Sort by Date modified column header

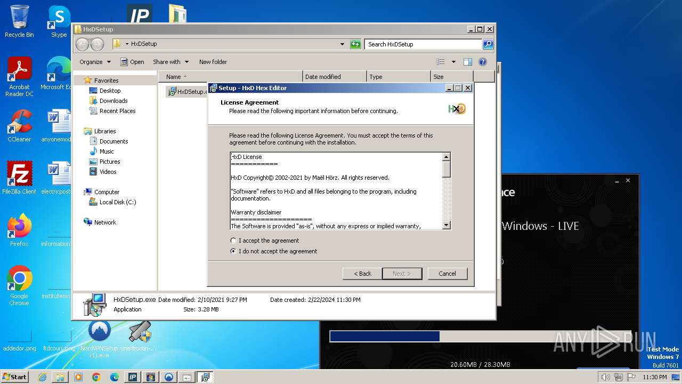point(335,77)
